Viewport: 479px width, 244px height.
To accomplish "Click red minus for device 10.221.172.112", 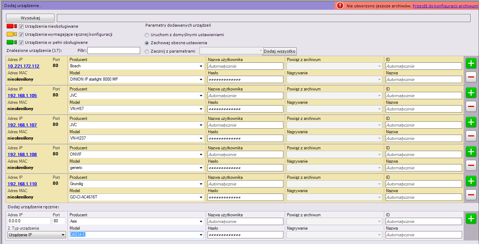I will pyautogui.click(x=471, y=77).
